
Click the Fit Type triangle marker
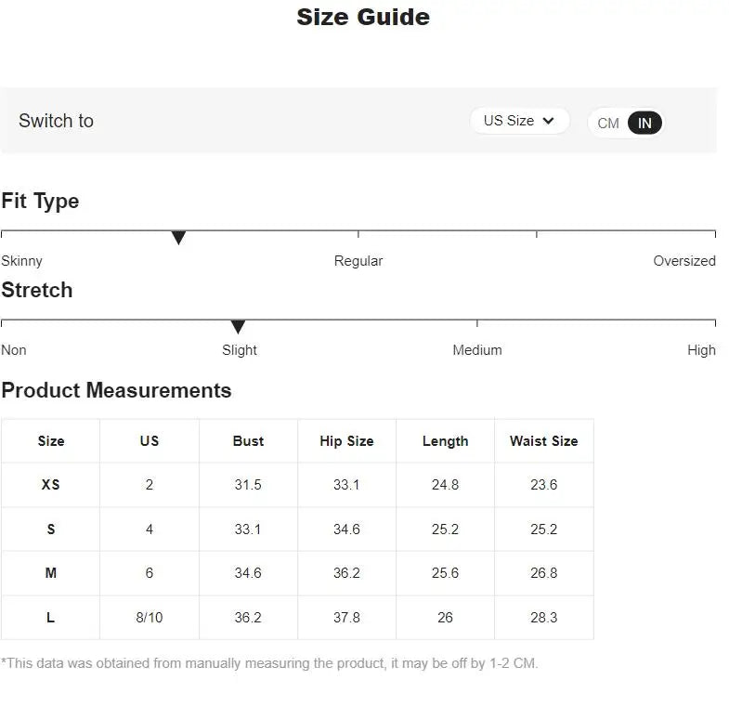pos(178,238)
